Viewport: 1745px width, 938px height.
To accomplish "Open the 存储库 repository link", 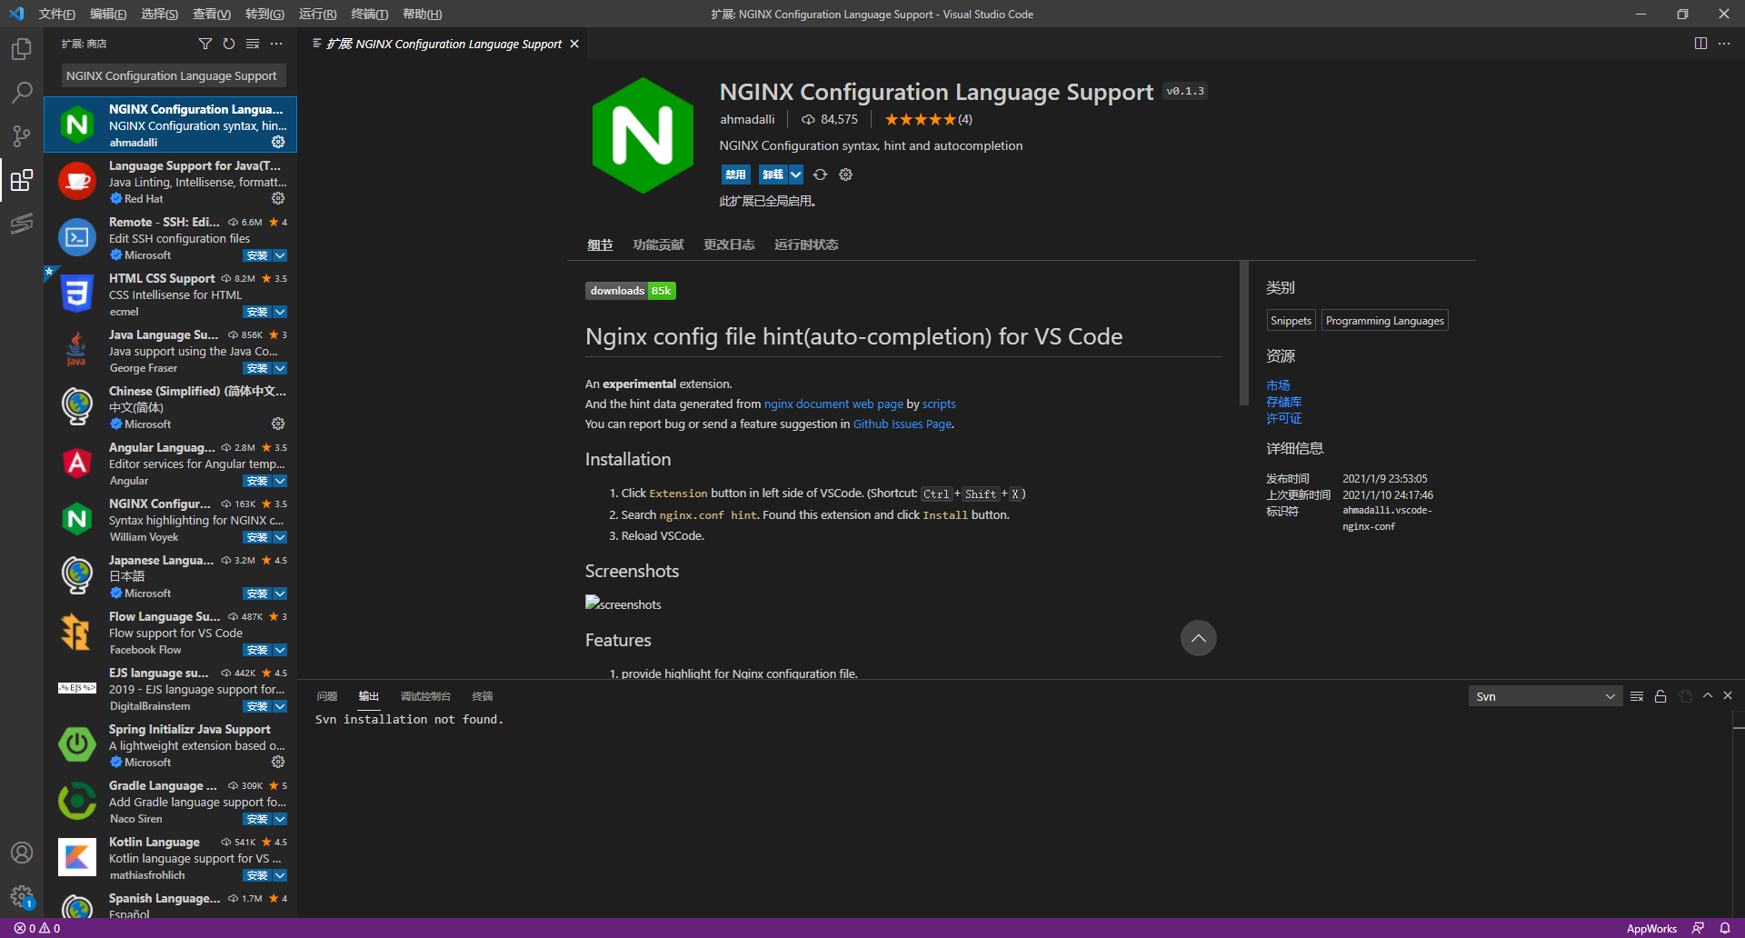I will [x=1283, y=402].
